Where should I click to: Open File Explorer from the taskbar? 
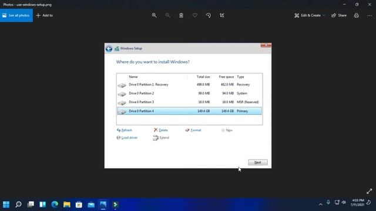[67, 205]
